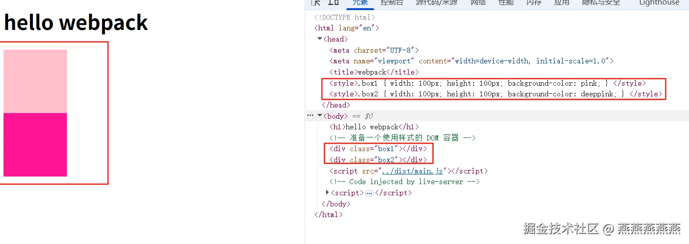Select the 准备一个使用样式的 DOM 容器 comment
Image resolution: width=689 pixels, height=244 pixels.
[403, 138]
